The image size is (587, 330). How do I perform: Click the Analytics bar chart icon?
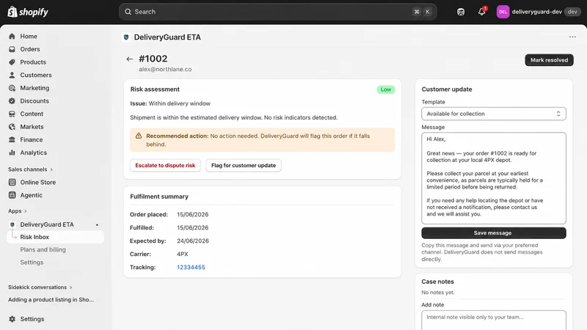(x=12, y=153)
